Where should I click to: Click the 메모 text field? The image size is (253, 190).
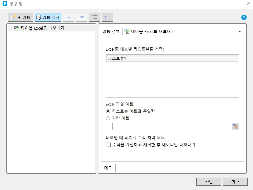pyautogui.click(x=178, y=168)
